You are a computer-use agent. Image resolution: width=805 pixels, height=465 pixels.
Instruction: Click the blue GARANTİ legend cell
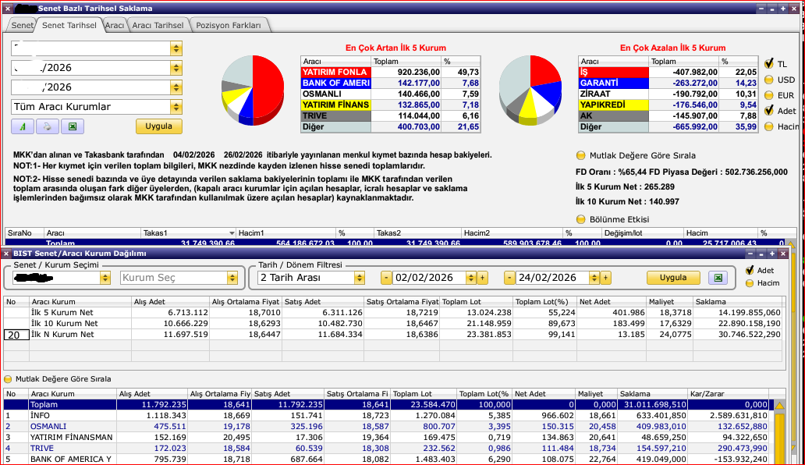pos(613,83)
